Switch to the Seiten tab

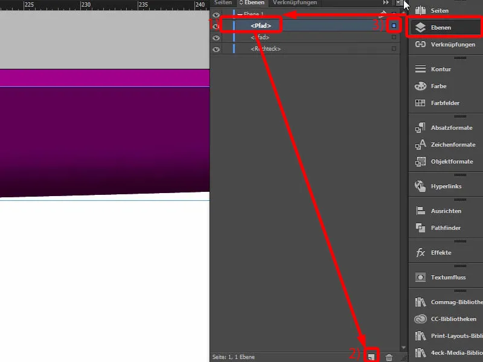pos(223,3)
